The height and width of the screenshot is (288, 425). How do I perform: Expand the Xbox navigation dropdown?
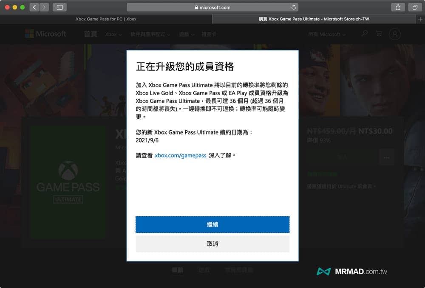tap(113, 34)
